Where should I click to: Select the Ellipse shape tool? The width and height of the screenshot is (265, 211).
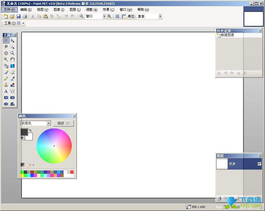(x=6, y=104)
